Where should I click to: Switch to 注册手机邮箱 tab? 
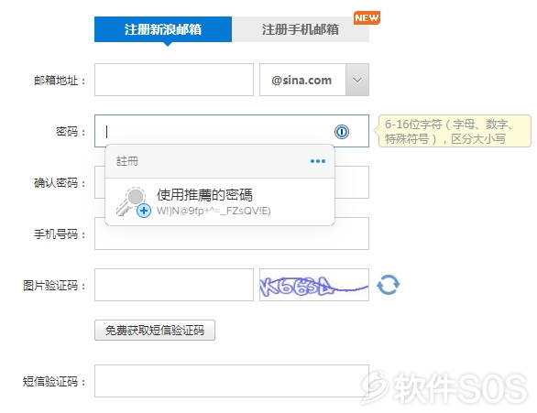(x=301, y=29)
